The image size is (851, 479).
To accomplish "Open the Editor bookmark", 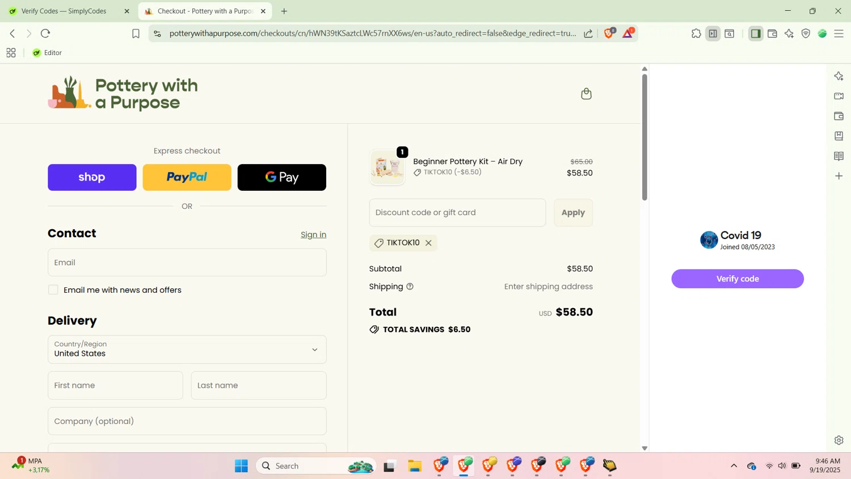I will [47, 53].
